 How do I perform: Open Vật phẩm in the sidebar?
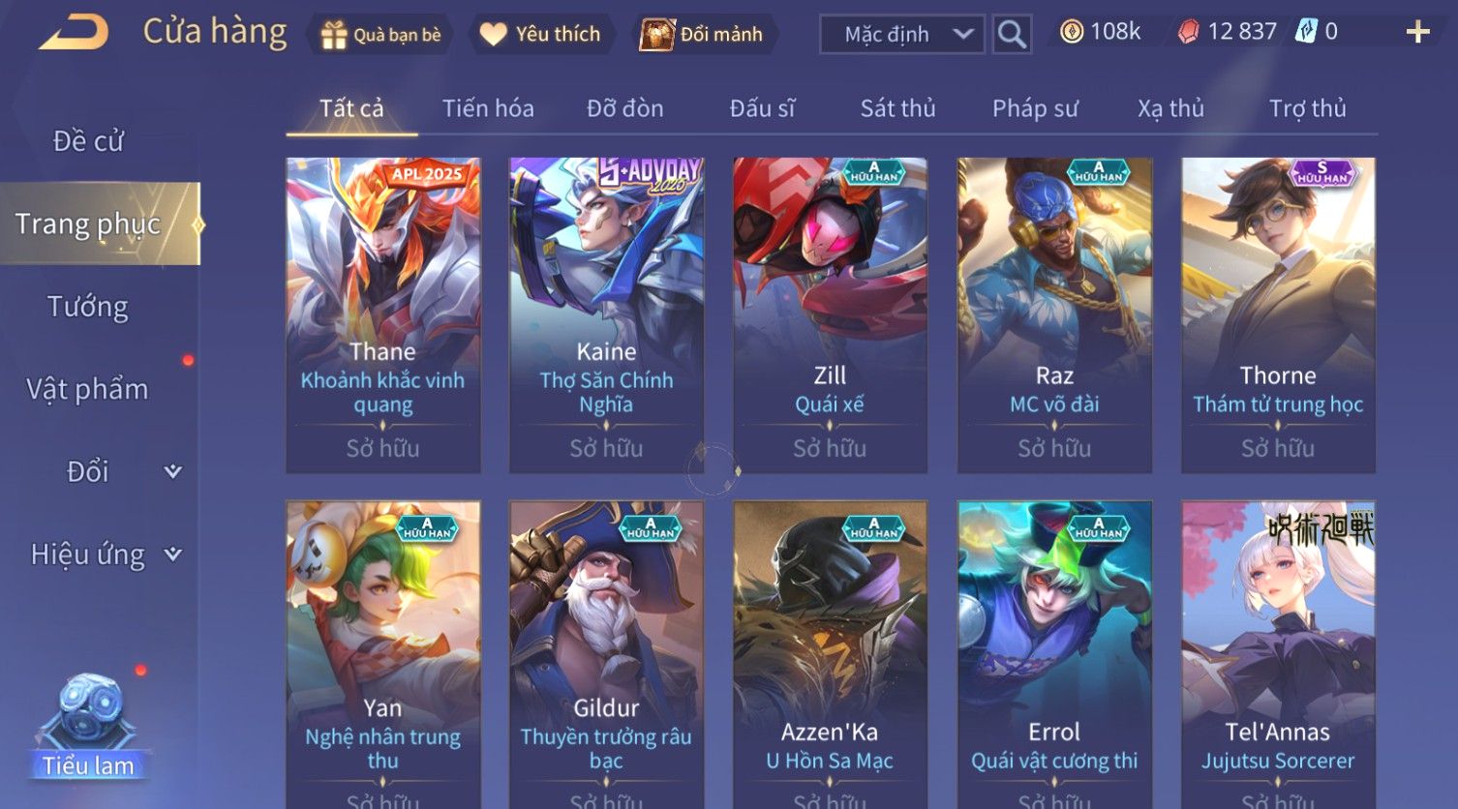click(x=87, y=389)
